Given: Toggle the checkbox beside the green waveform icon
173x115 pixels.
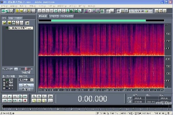Looking at the screenshot, I should click(4, 80).
